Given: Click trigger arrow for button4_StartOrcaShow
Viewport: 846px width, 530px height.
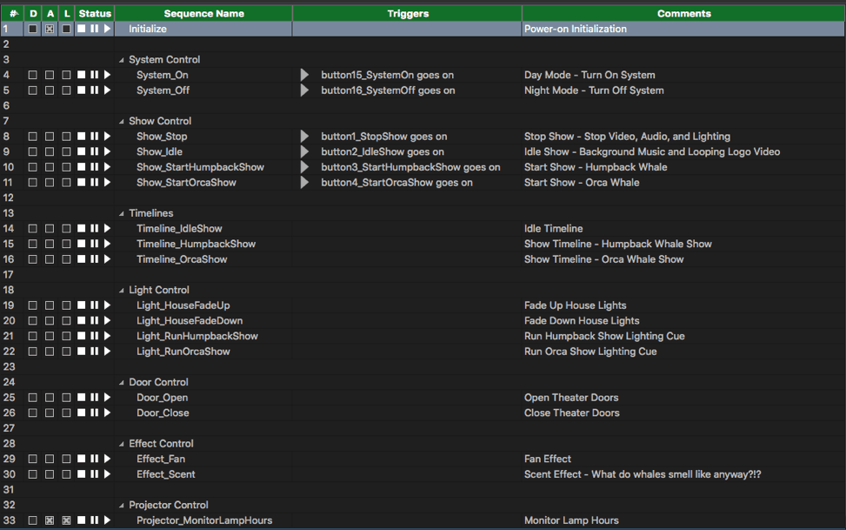Looking at the screenshot, I should pos(304,182).
